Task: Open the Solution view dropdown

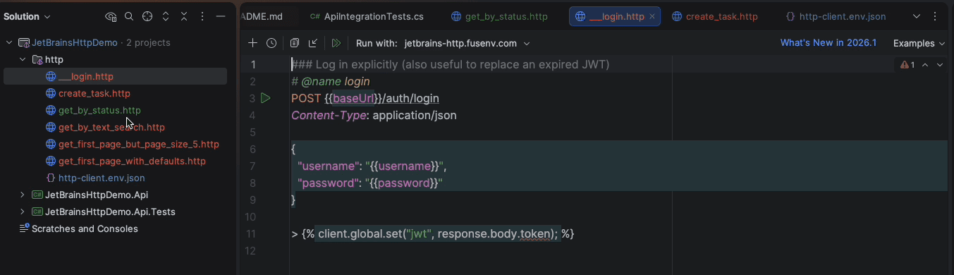Action: 27,16
